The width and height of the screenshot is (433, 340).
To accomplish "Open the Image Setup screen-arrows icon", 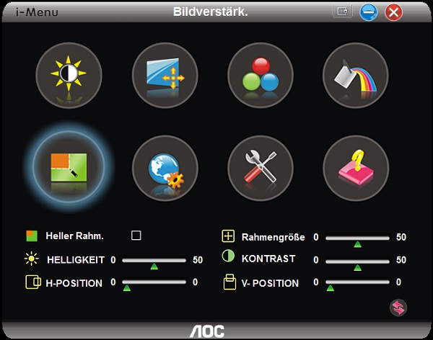I will 165,76.
